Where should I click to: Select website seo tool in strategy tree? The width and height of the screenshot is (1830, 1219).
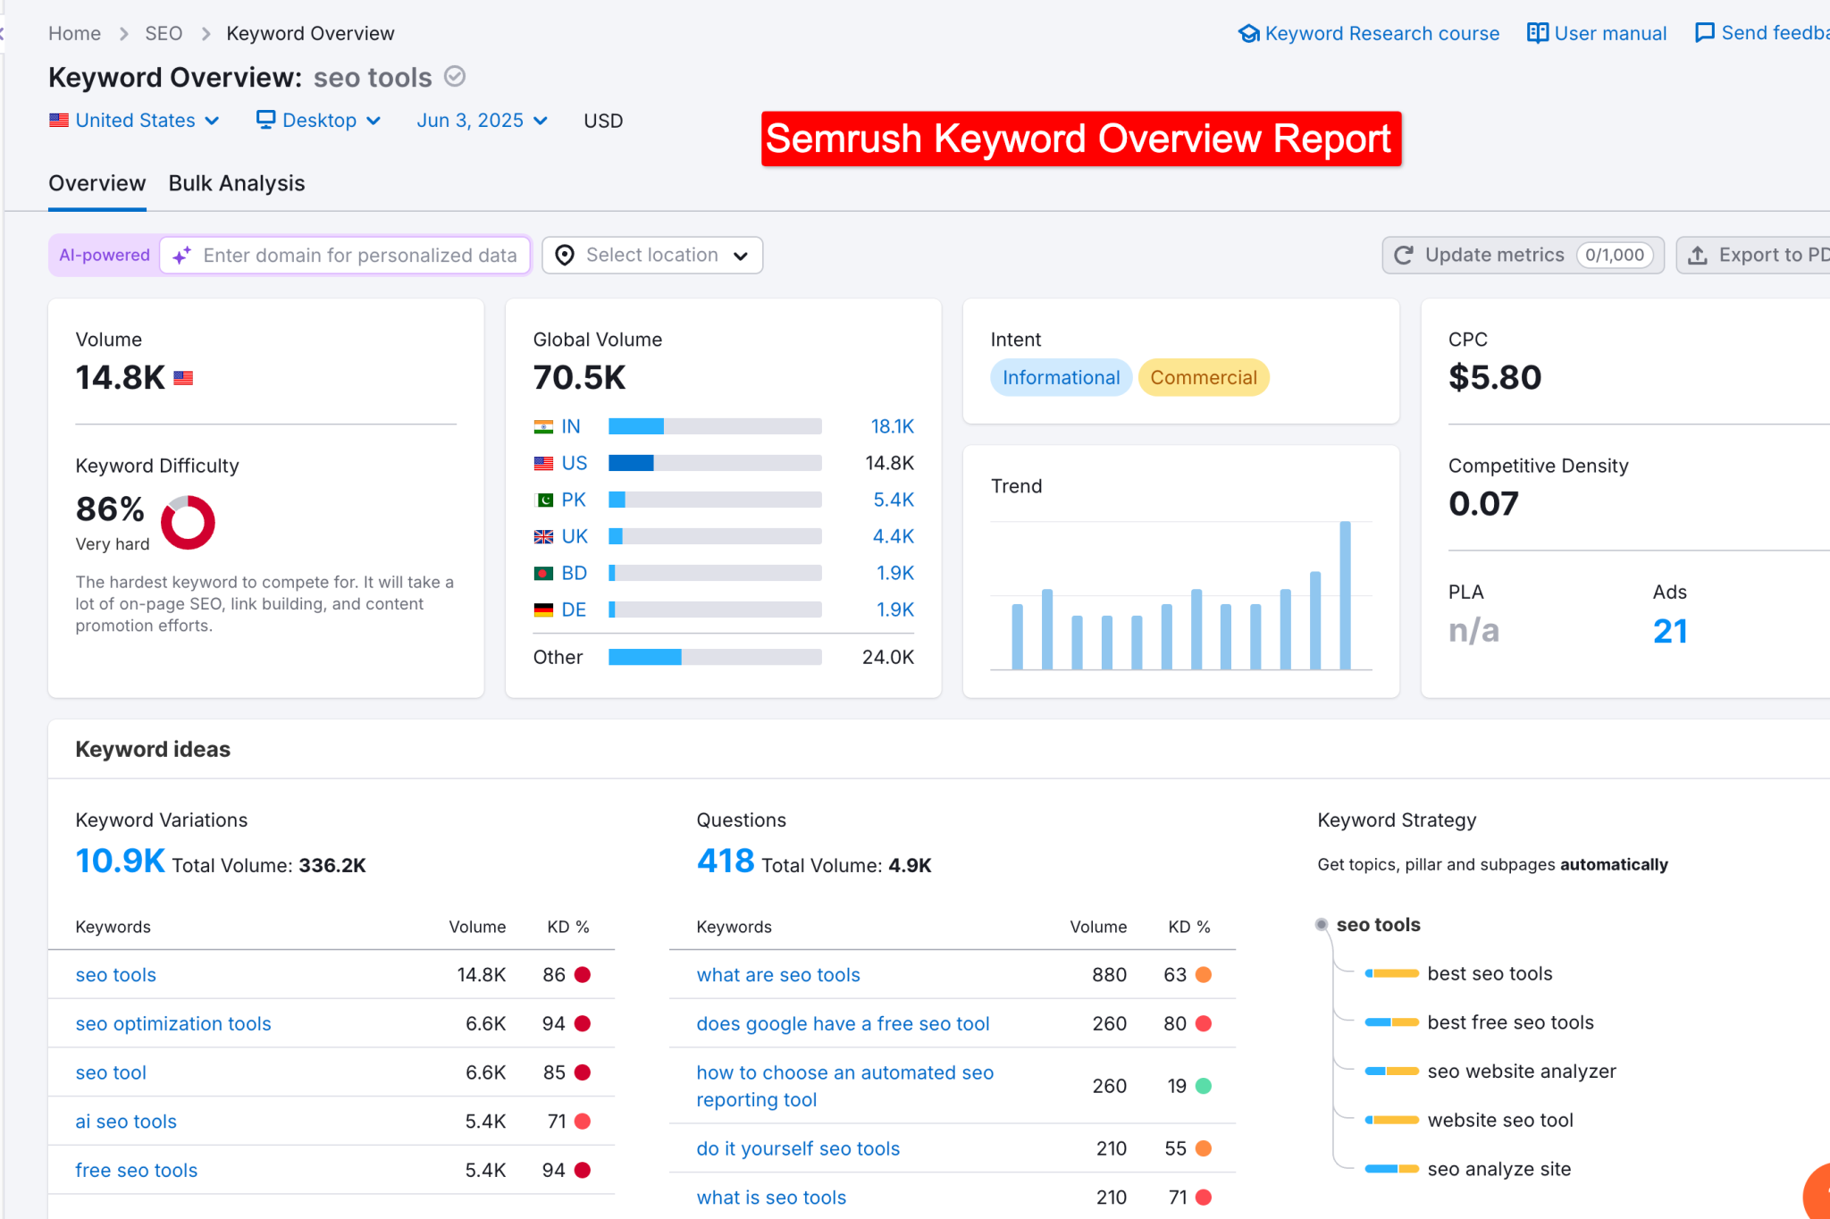pyautogui.click(x=1500, y=1121)
